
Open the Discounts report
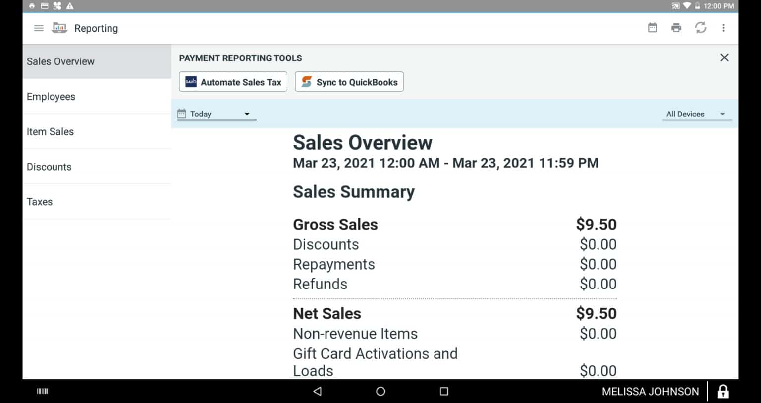pos(49,167)
